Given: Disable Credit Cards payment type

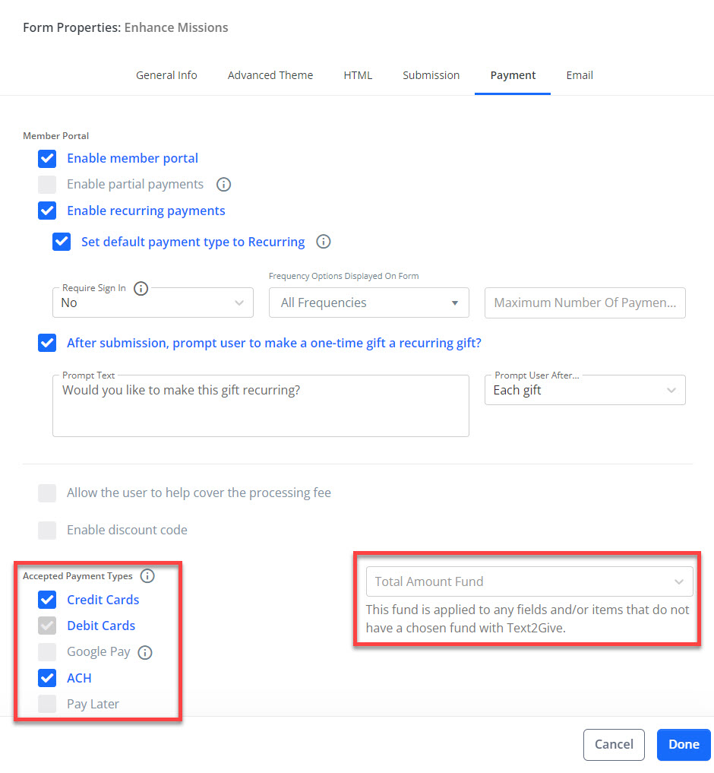Looking at the screenshot, I should point(47,600).
